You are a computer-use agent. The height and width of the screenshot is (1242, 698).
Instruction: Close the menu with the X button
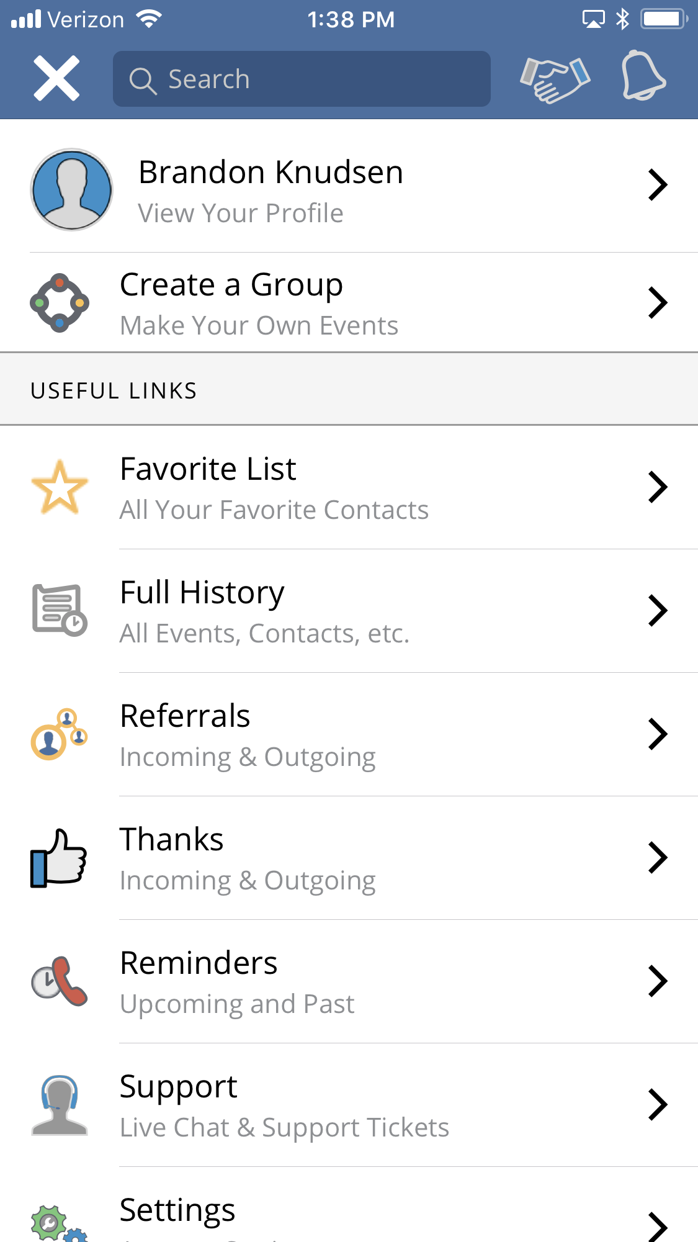click(56, 78)
